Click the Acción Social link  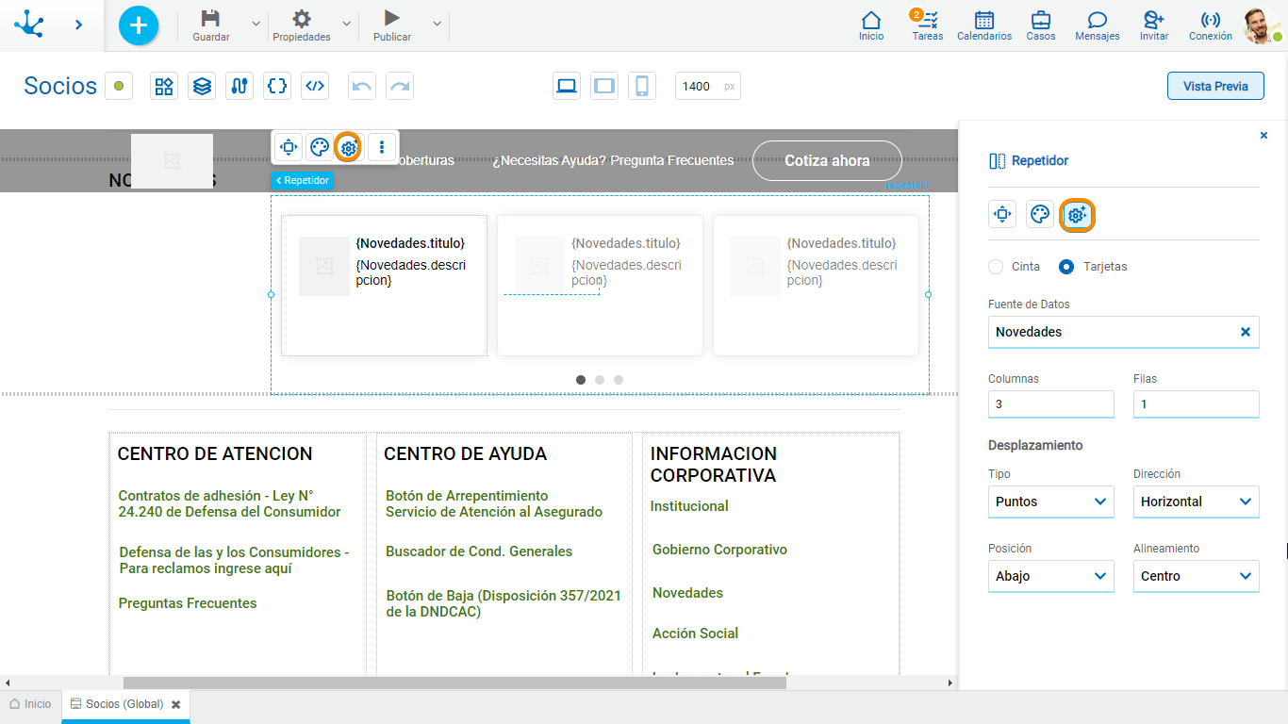point(695,633)
